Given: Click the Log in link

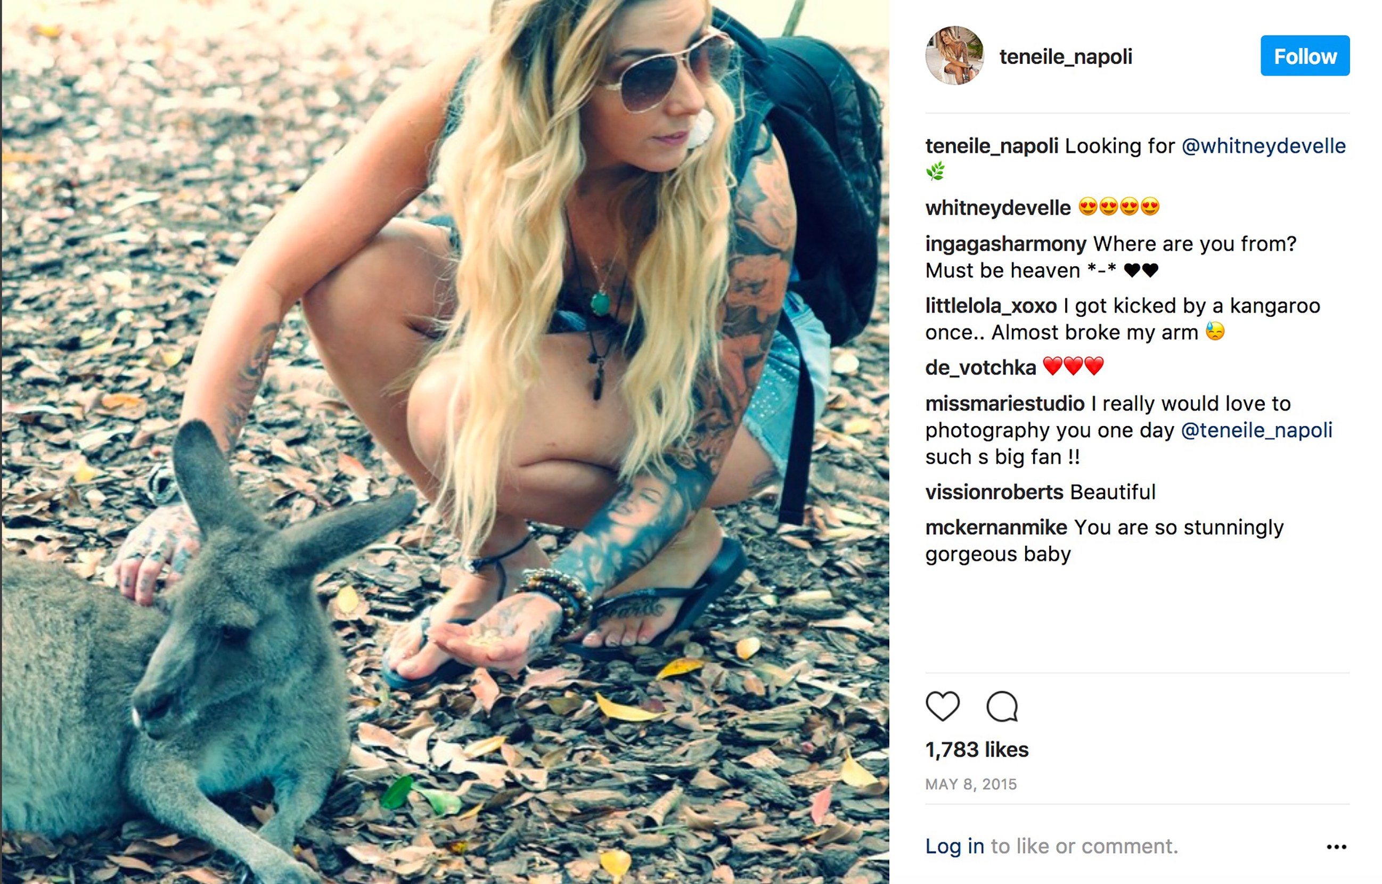Looking at the screenshot, I should tap(954, 846).
